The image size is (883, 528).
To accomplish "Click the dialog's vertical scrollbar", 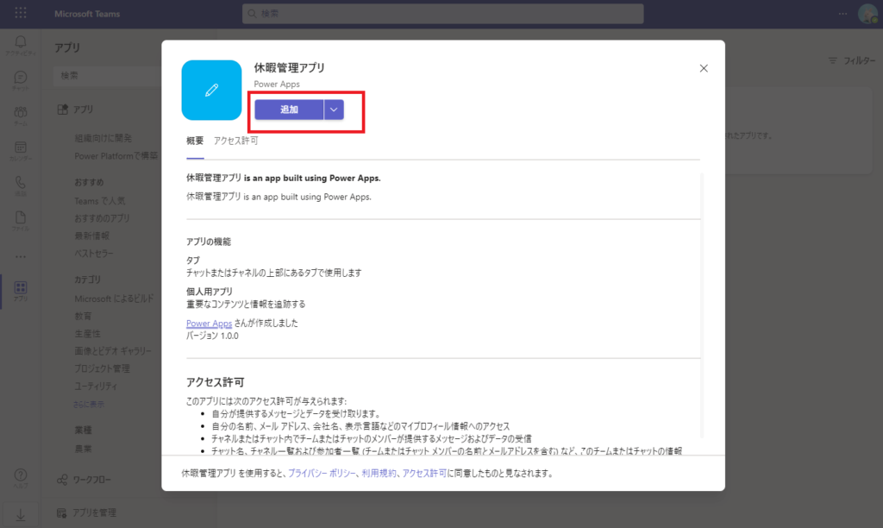I will [x=702, y=305].
